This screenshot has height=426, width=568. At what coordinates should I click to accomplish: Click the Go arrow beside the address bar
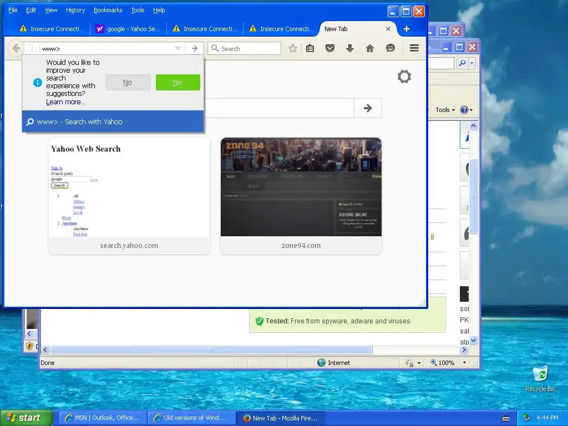tap(195, 48)
